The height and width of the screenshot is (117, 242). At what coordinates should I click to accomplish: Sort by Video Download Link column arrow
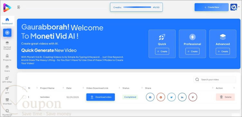(119, 88)
